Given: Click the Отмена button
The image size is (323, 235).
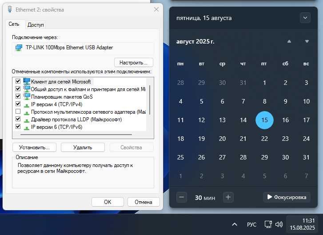Looking at the screenshot, I should pyautogui.click(x=144, y=202).
